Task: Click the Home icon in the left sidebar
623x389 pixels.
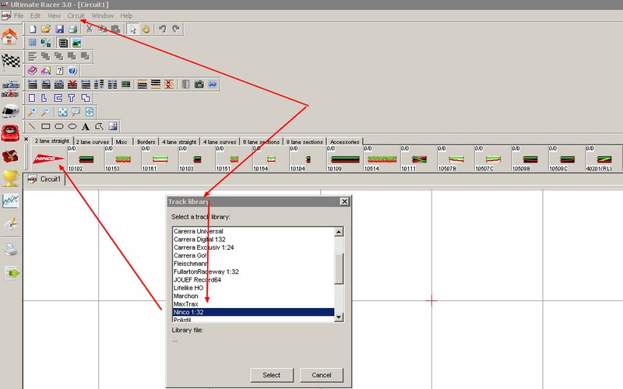Action: point(10,37)
